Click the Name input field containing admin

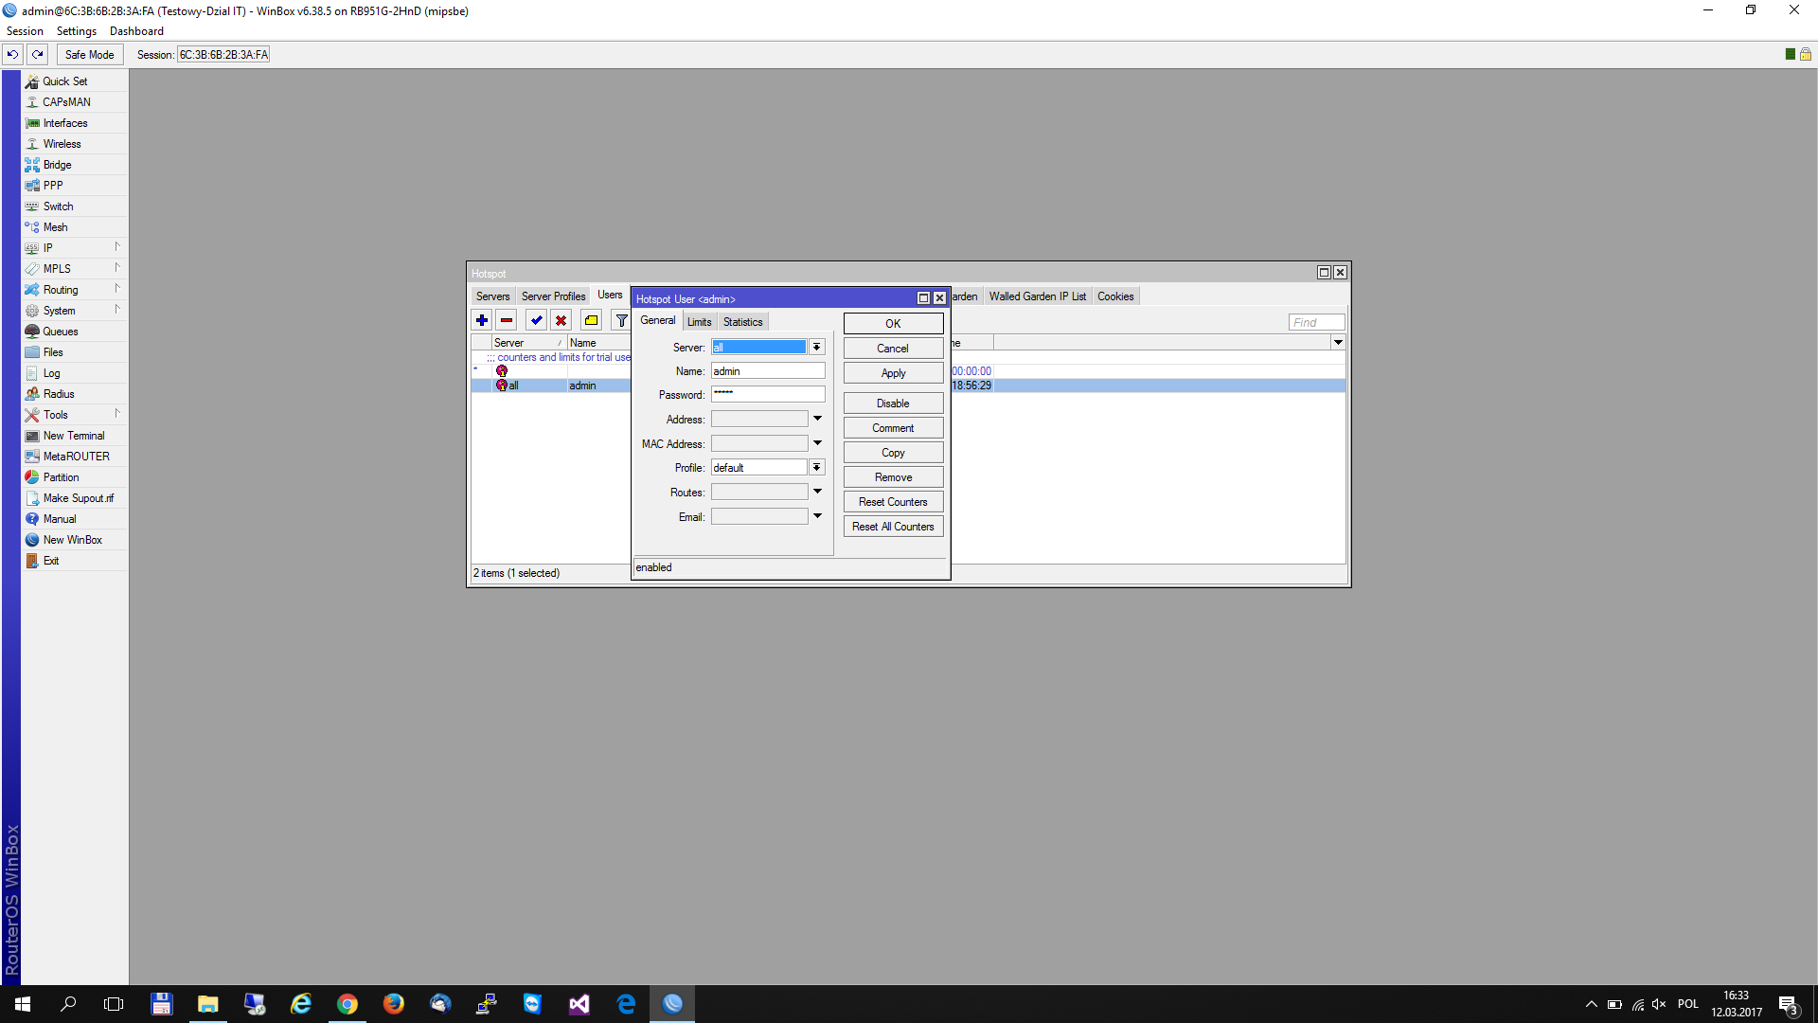coord(768,371)
